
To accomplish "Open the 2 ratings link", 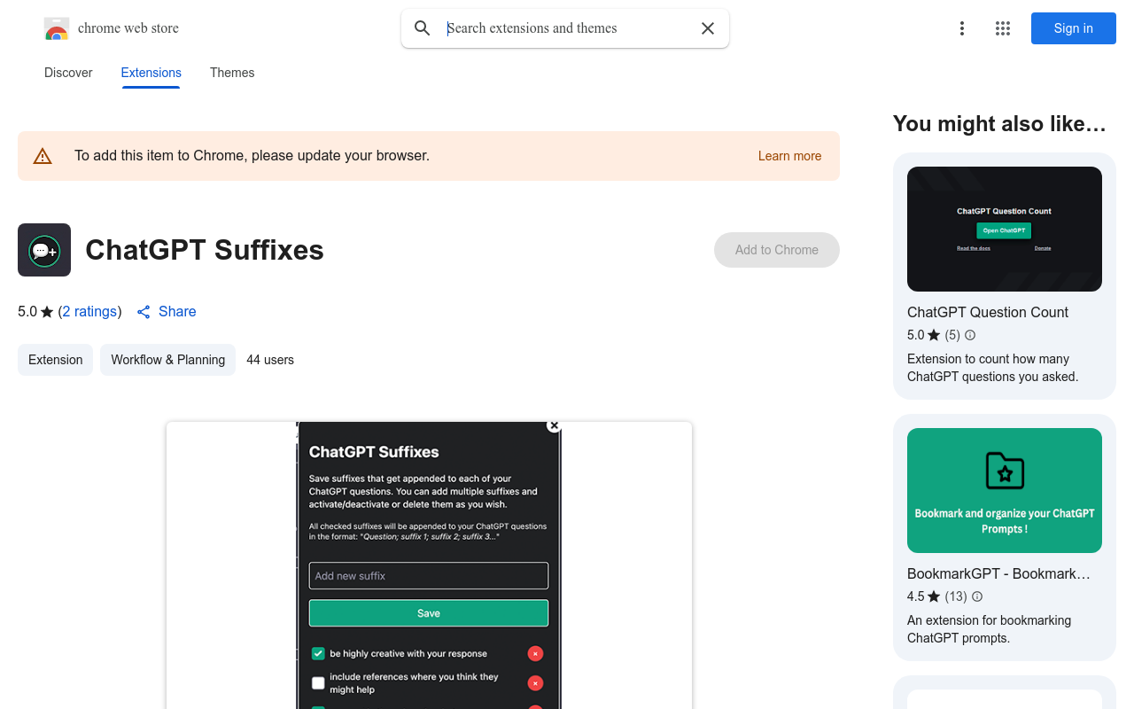I will (89, 312).
